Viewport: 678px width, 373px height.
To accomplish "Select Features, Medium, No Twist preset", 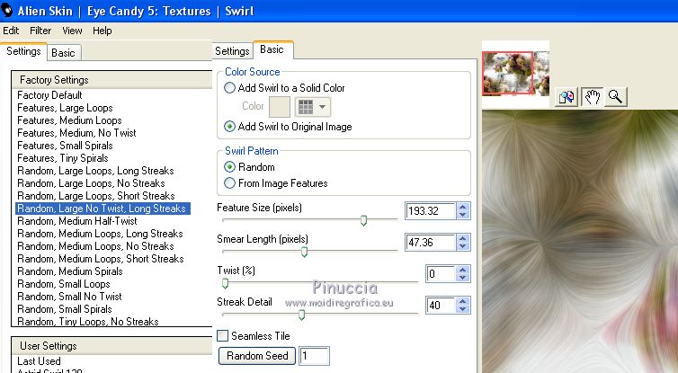I will 76,133.
